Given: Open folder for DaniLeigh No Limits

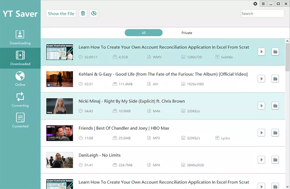Looking at the screenshot, I should click(x=275, y=160).
